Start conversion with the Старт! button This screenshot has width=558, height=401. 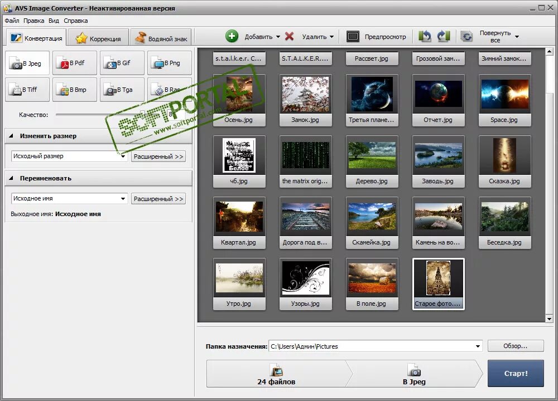[x=515, y=373]
